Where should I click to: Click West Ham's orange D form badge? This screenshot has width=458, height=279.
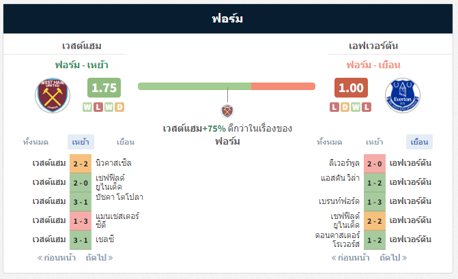click(119, 107)
